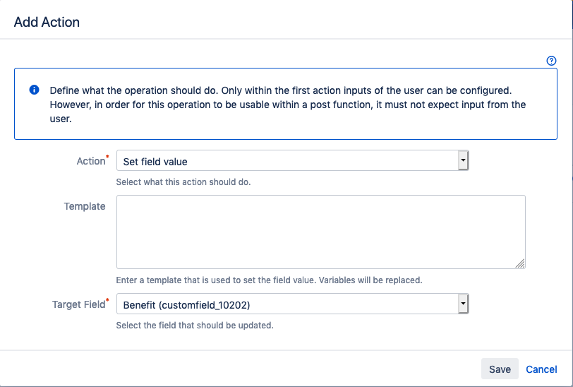Click the info message about operation inputs
The image size is (573, 387).
tap(288, 105)
